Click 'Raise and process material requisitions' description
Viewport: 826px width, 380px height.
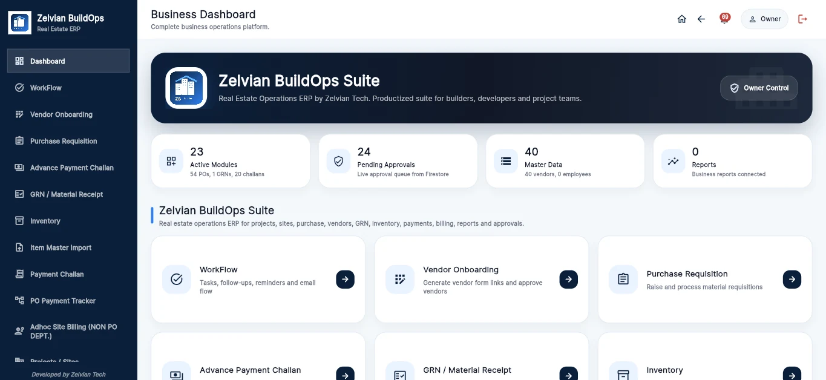pos(704,287)
